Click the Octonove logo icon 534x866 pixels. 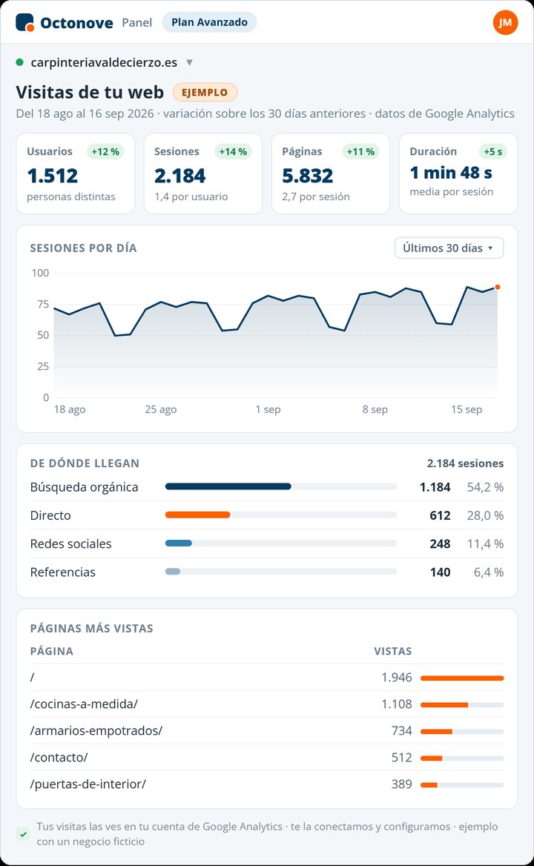click(25, 23)
